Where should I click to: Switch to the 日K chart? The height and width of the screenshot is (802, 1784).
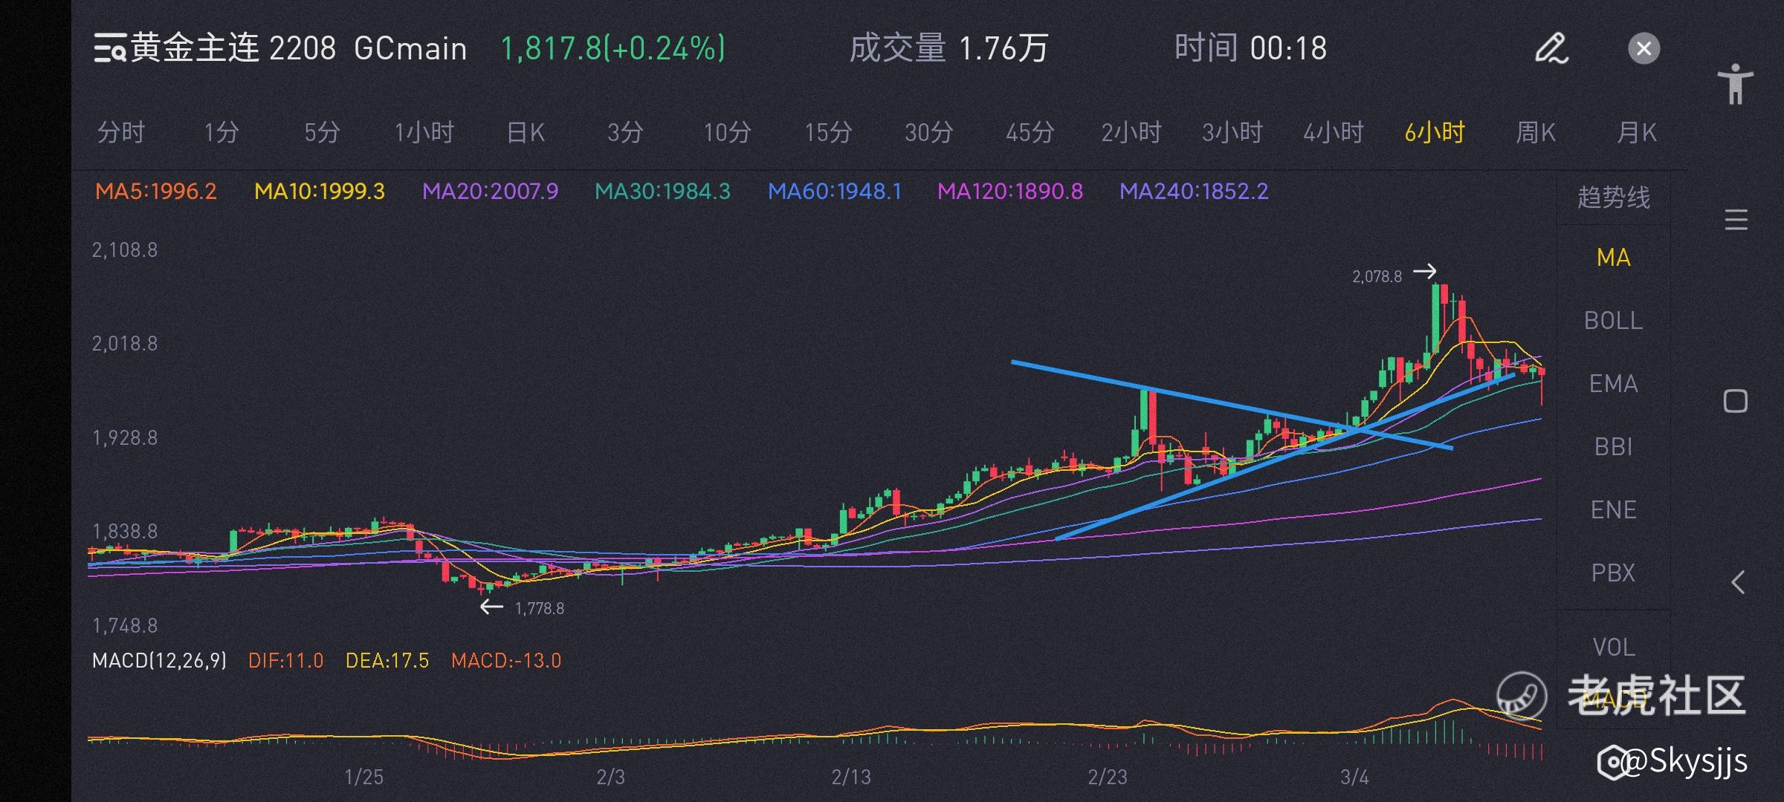pos(526,133)
